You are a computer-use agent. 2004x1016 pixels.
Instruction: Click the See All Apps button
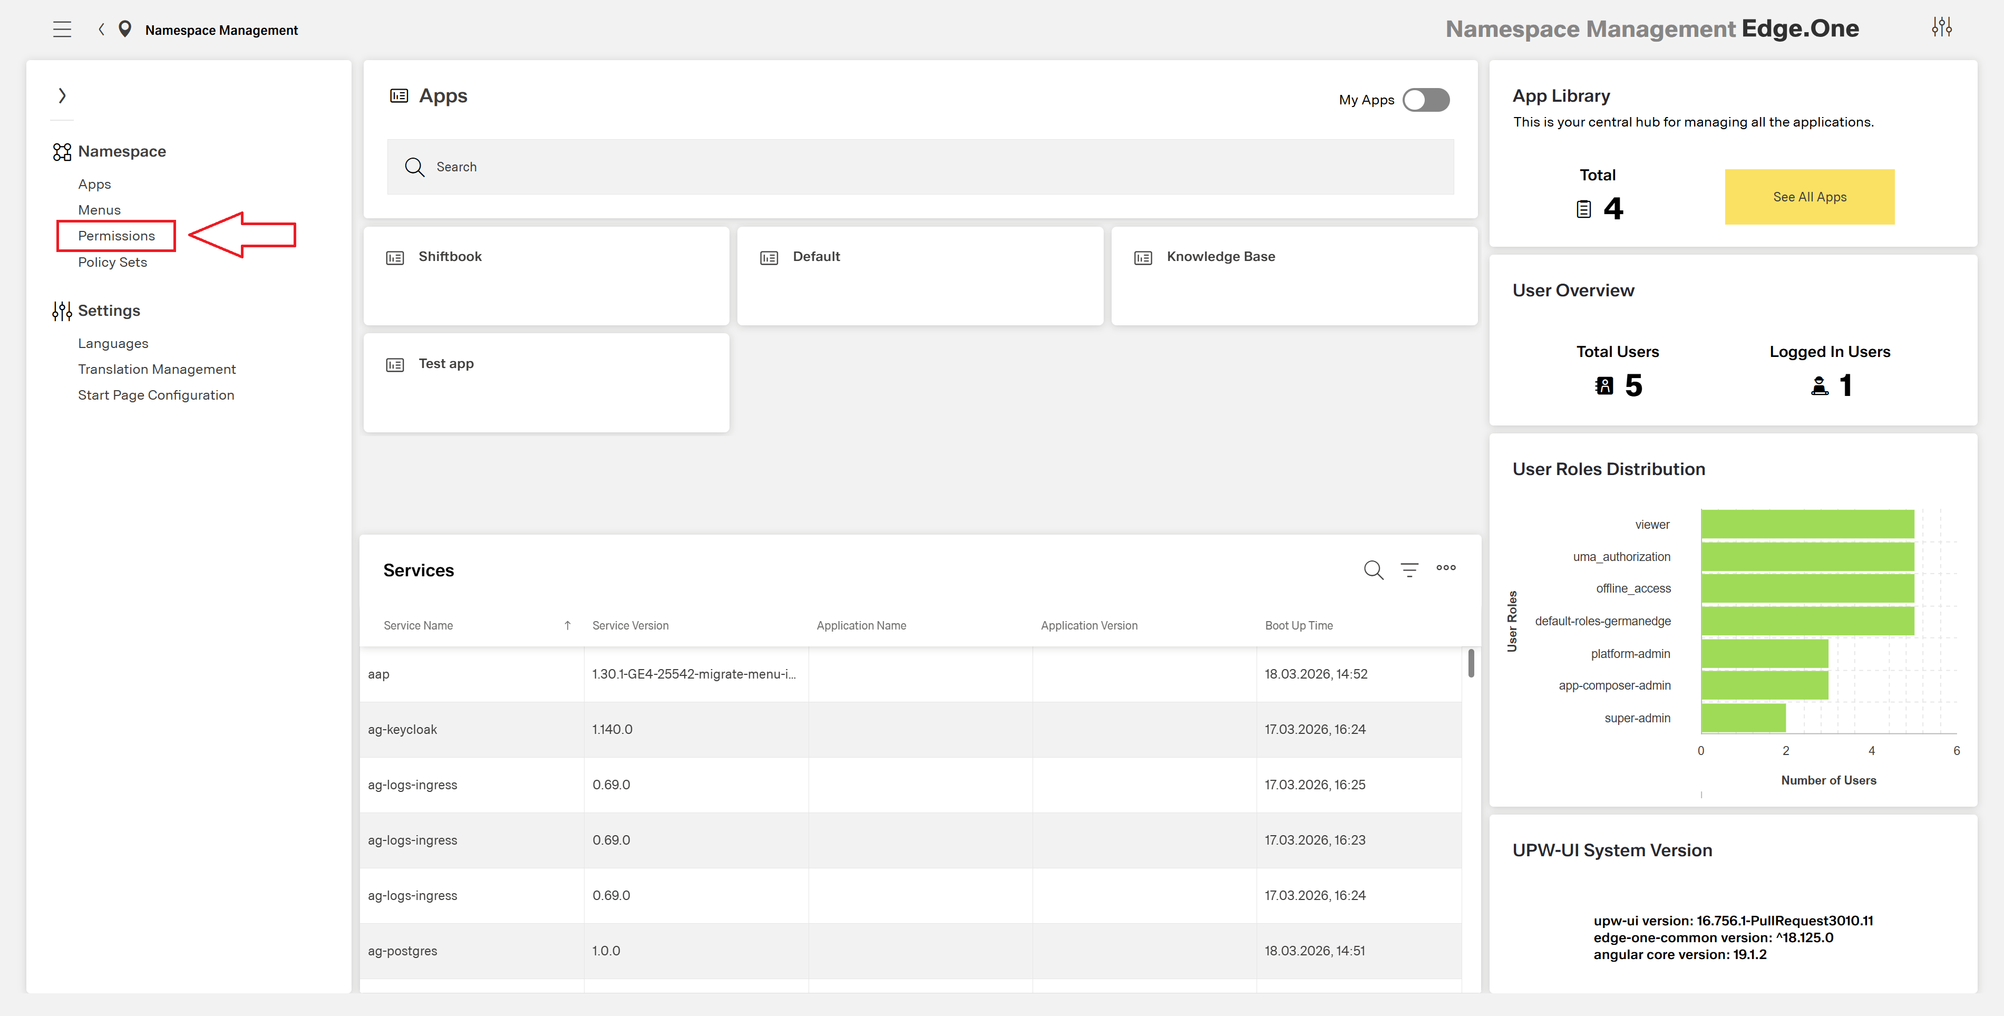point(1809,197)
